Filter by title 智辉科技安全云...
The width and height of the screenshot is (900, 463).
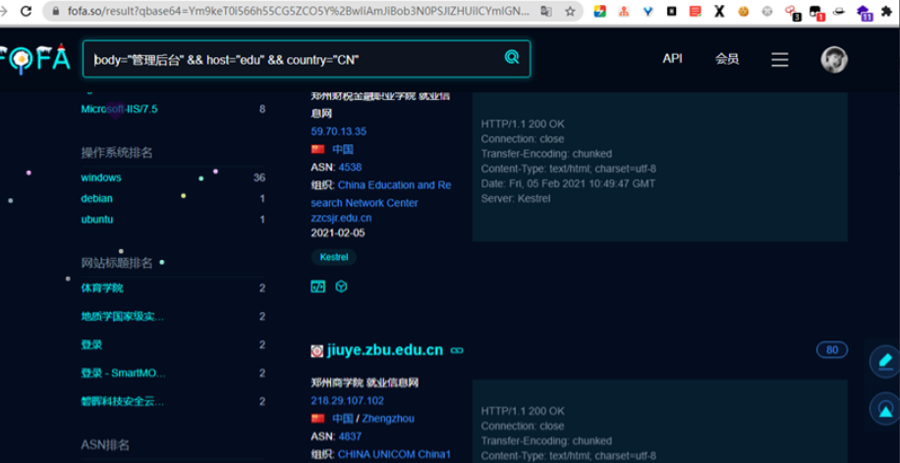[x=122, y=402]
